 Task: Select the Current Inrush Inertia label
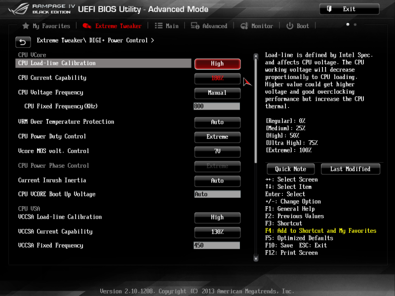[x=52, y=180]
